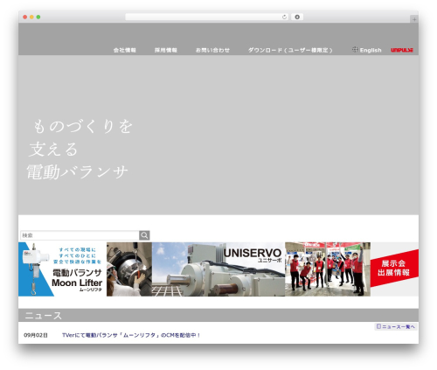Screen dimensions: 437x370
Task: Minimize the window with the yellow button
Action: click(x=31, y=17)
